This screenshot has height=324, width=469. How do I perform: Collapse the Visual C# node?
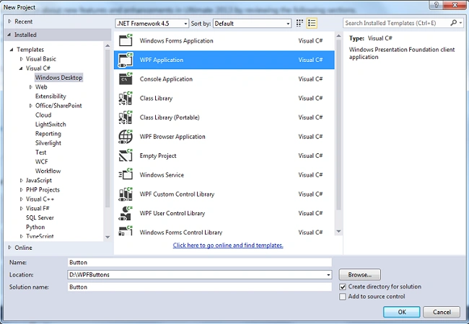[x=21, y=68]
